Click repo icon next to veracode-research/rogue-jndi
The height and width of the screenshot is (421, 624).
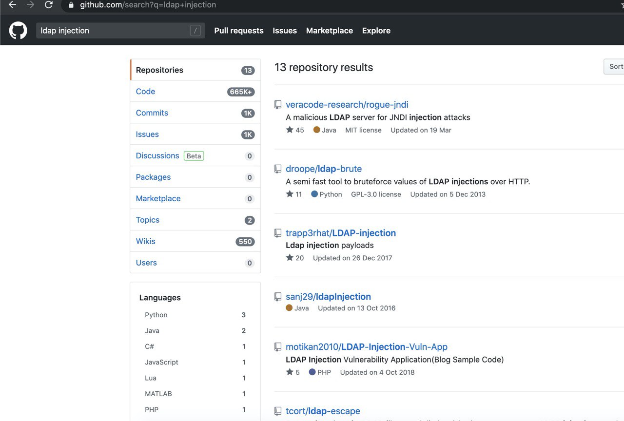pyautogui.click(x=278, y=105)
